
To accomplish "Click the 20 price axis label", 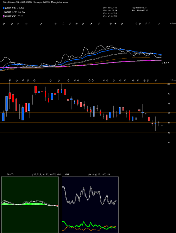I will coord(169,84).
